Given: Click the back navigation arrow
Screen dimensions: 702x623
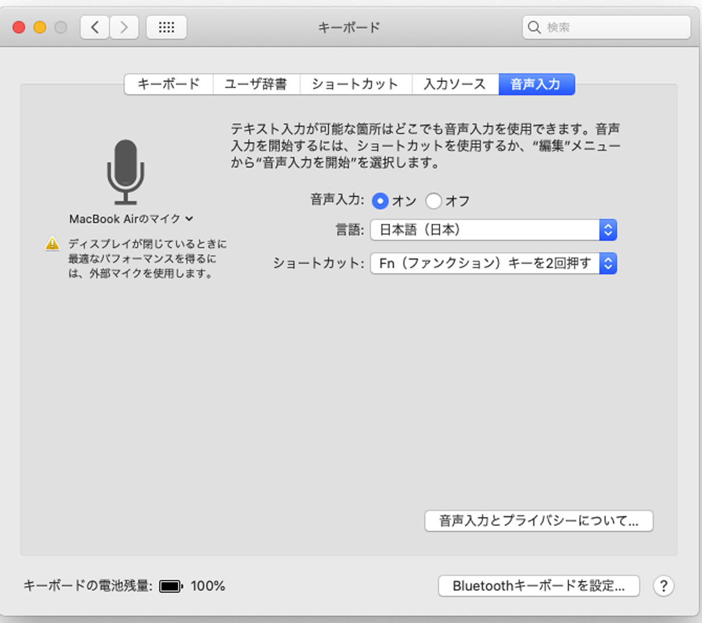Looking at the screenshot, I should tap(94, 27).
